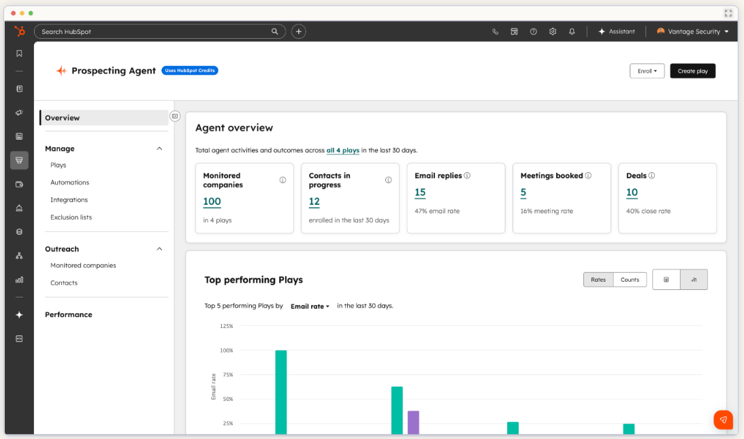Click the plus quick-create button
This screenshot has height=439, width=744.
(x=298, y=31)
